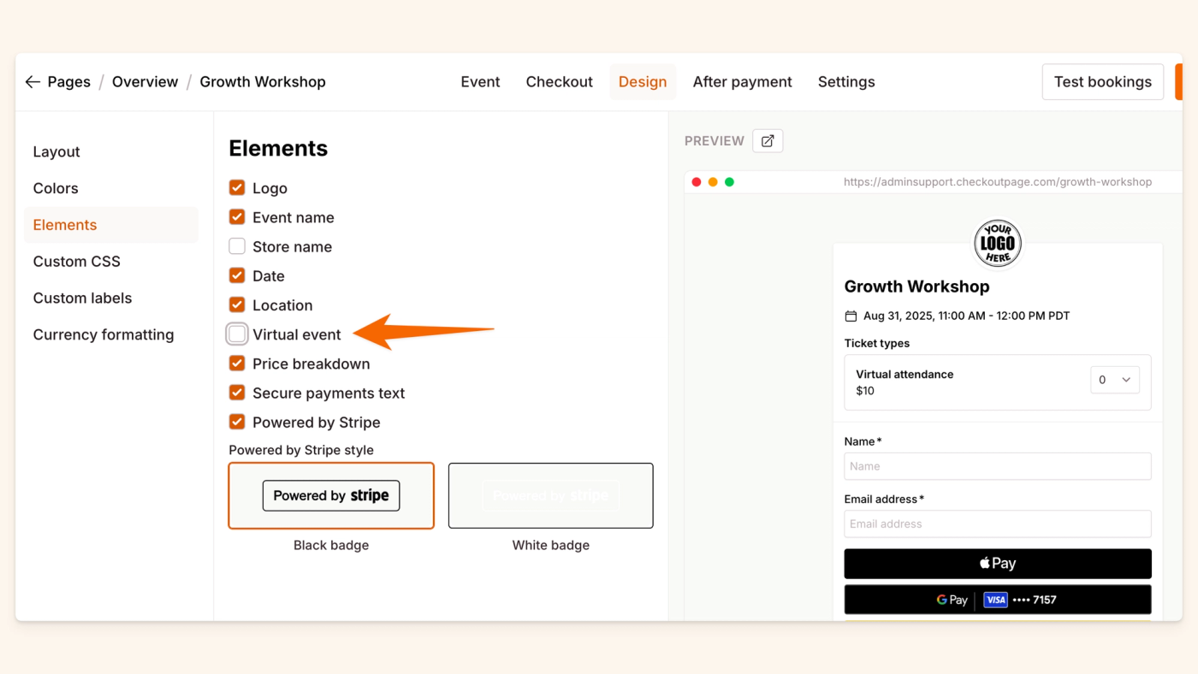Switch to the Checkout tab
Screen dimensions: 1198x674
click(x=559, y=82)
